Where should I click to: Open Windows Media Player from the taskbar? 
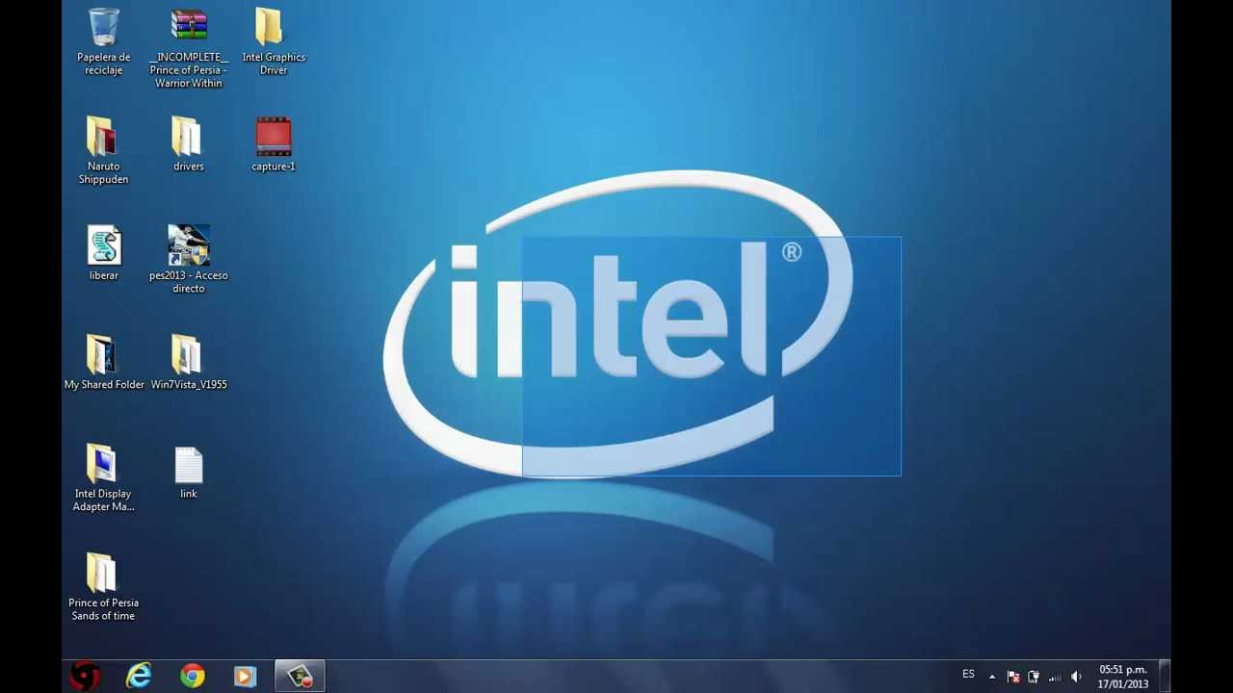(246, 677)
